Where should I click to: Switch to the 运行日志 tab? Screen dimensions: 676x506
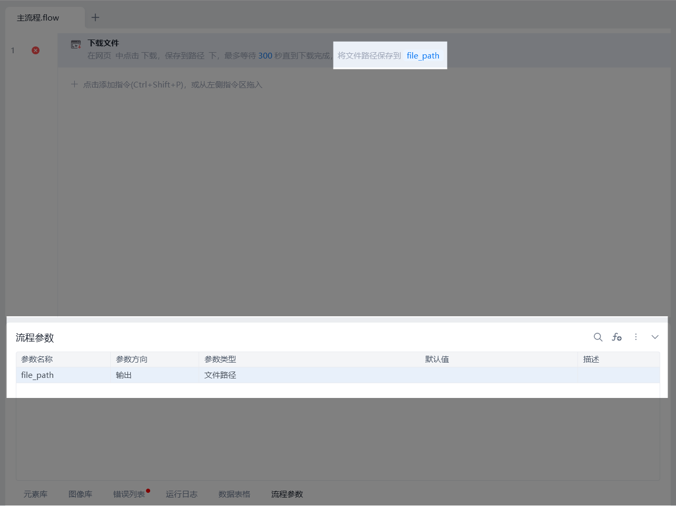coord(182,494)
